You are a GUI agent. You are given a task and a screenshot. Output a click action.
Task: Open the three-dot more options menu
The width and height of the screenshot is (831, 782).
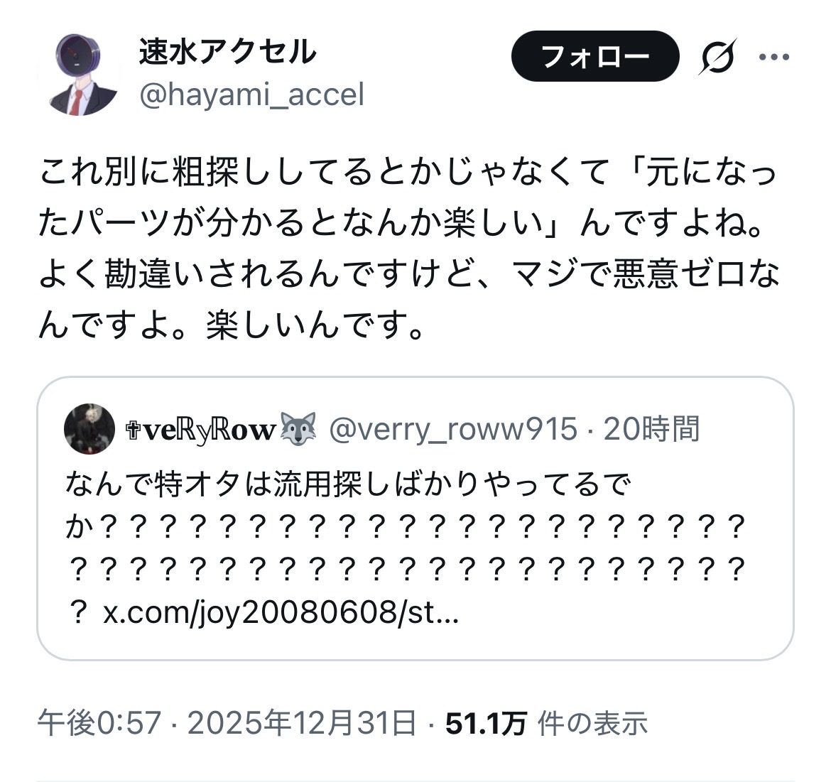(773, 57)
